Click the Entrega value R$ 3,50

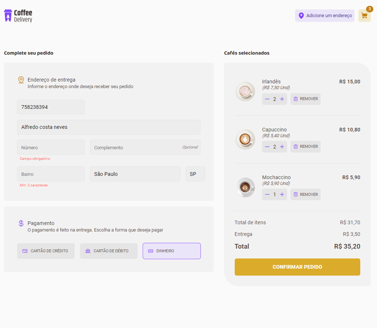click(x=352, y=234)
